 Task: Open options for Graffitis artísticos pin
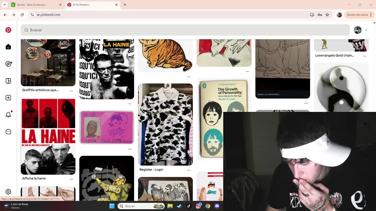pos(71,91)
